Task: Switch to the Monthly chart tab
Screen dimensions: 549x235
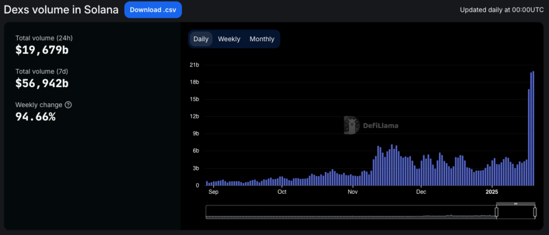Action: point(262,39)
